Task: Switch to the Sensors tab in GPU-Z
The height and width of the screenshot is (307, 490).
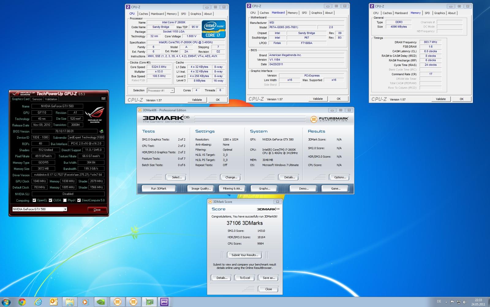Action: pos(37,99)
